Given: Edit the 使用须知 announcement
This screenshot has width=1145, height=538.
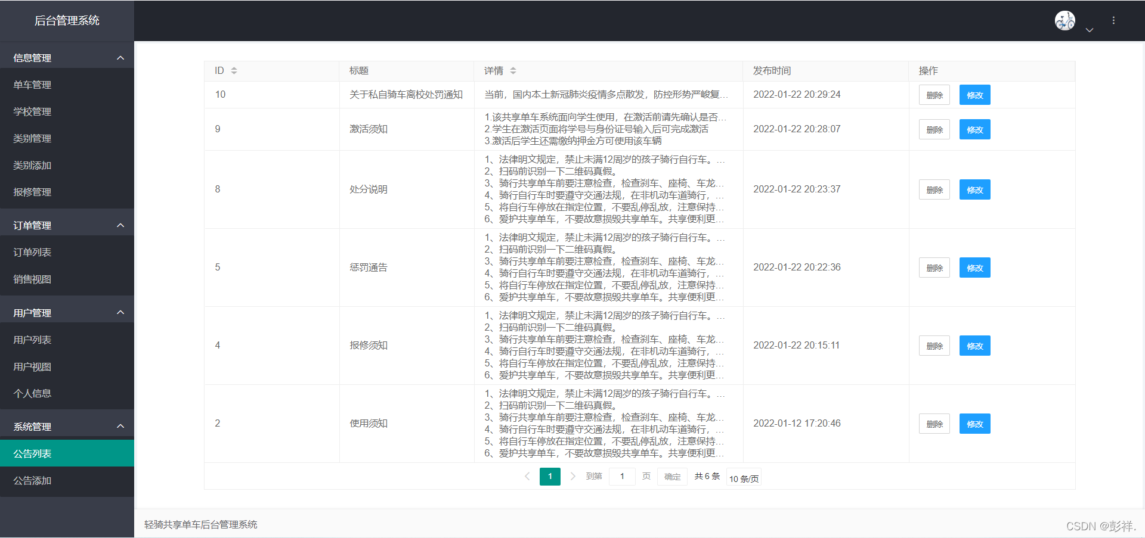Looking at the screenshot, I should [x=975, y=424].
